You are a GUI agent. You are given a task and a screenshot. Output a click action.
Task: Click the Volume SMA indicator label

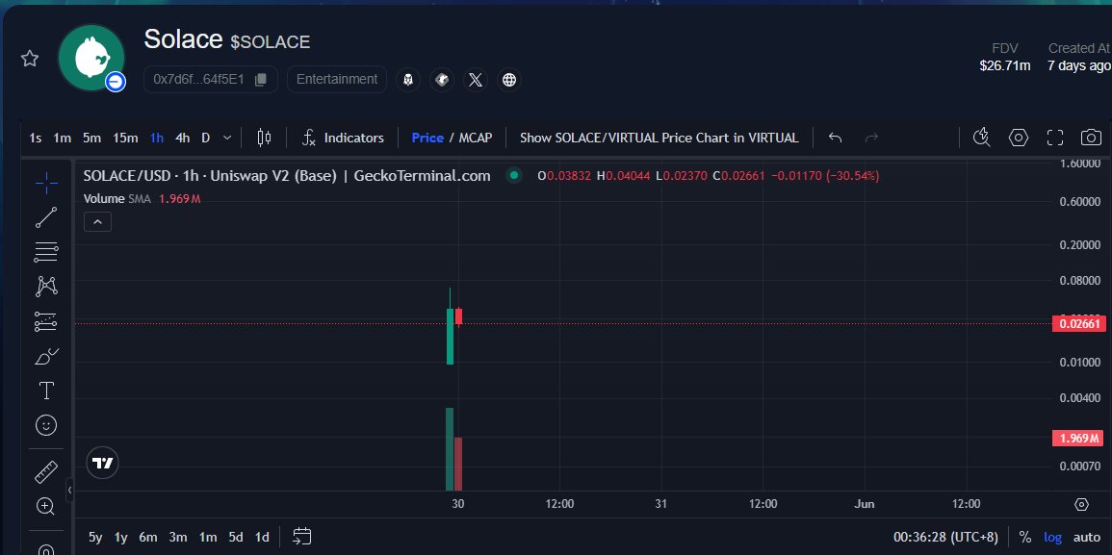[x=117, y=199]
